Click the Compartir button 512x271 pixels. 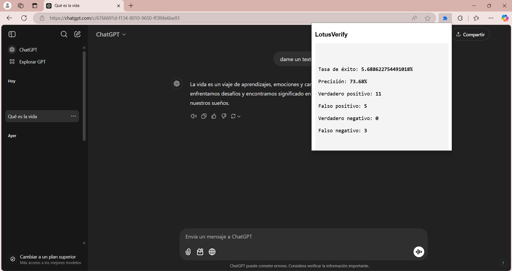tap(471, 34)
